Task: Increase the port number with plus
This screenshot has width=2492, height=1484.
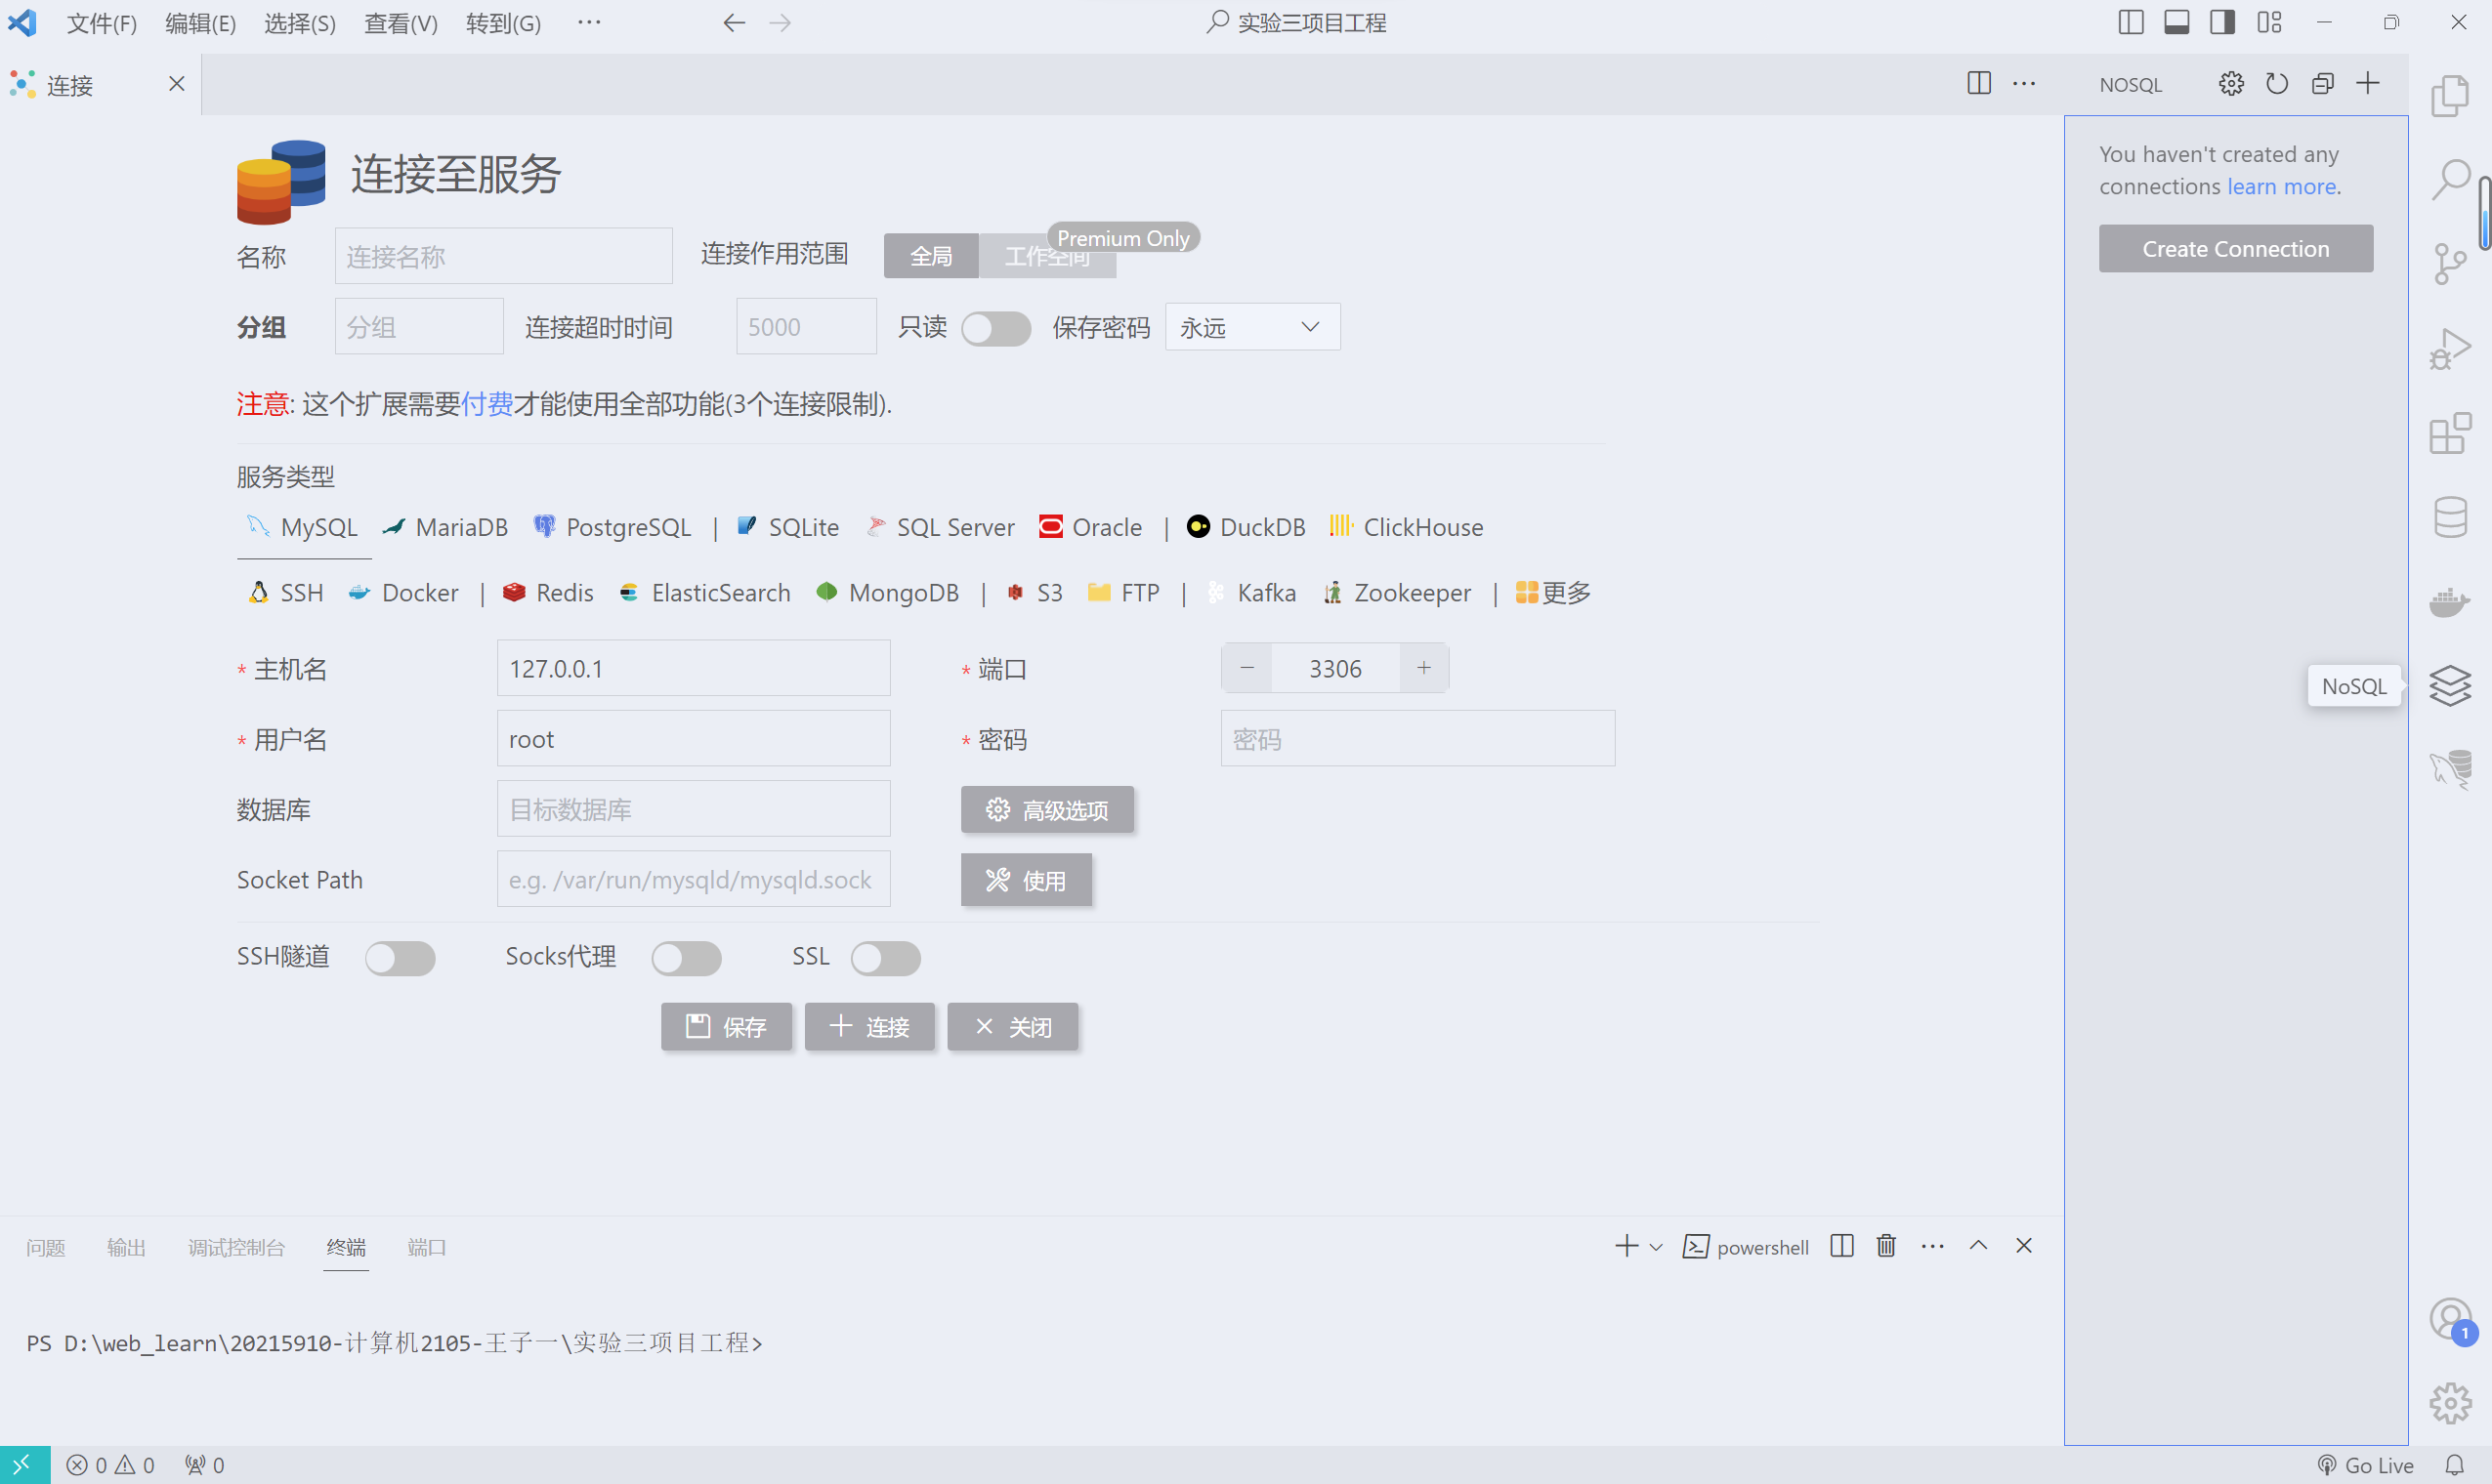Action: pyautogui.click(x=1423, y=668)
